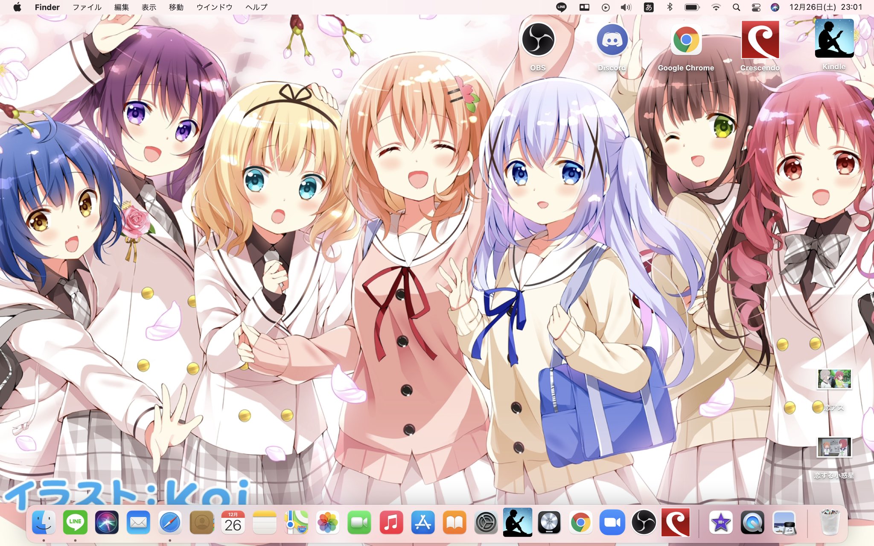The height and width of the screenshot is (546, 874).
Task: Open the 表示 menu
Action: click(149, 7)
